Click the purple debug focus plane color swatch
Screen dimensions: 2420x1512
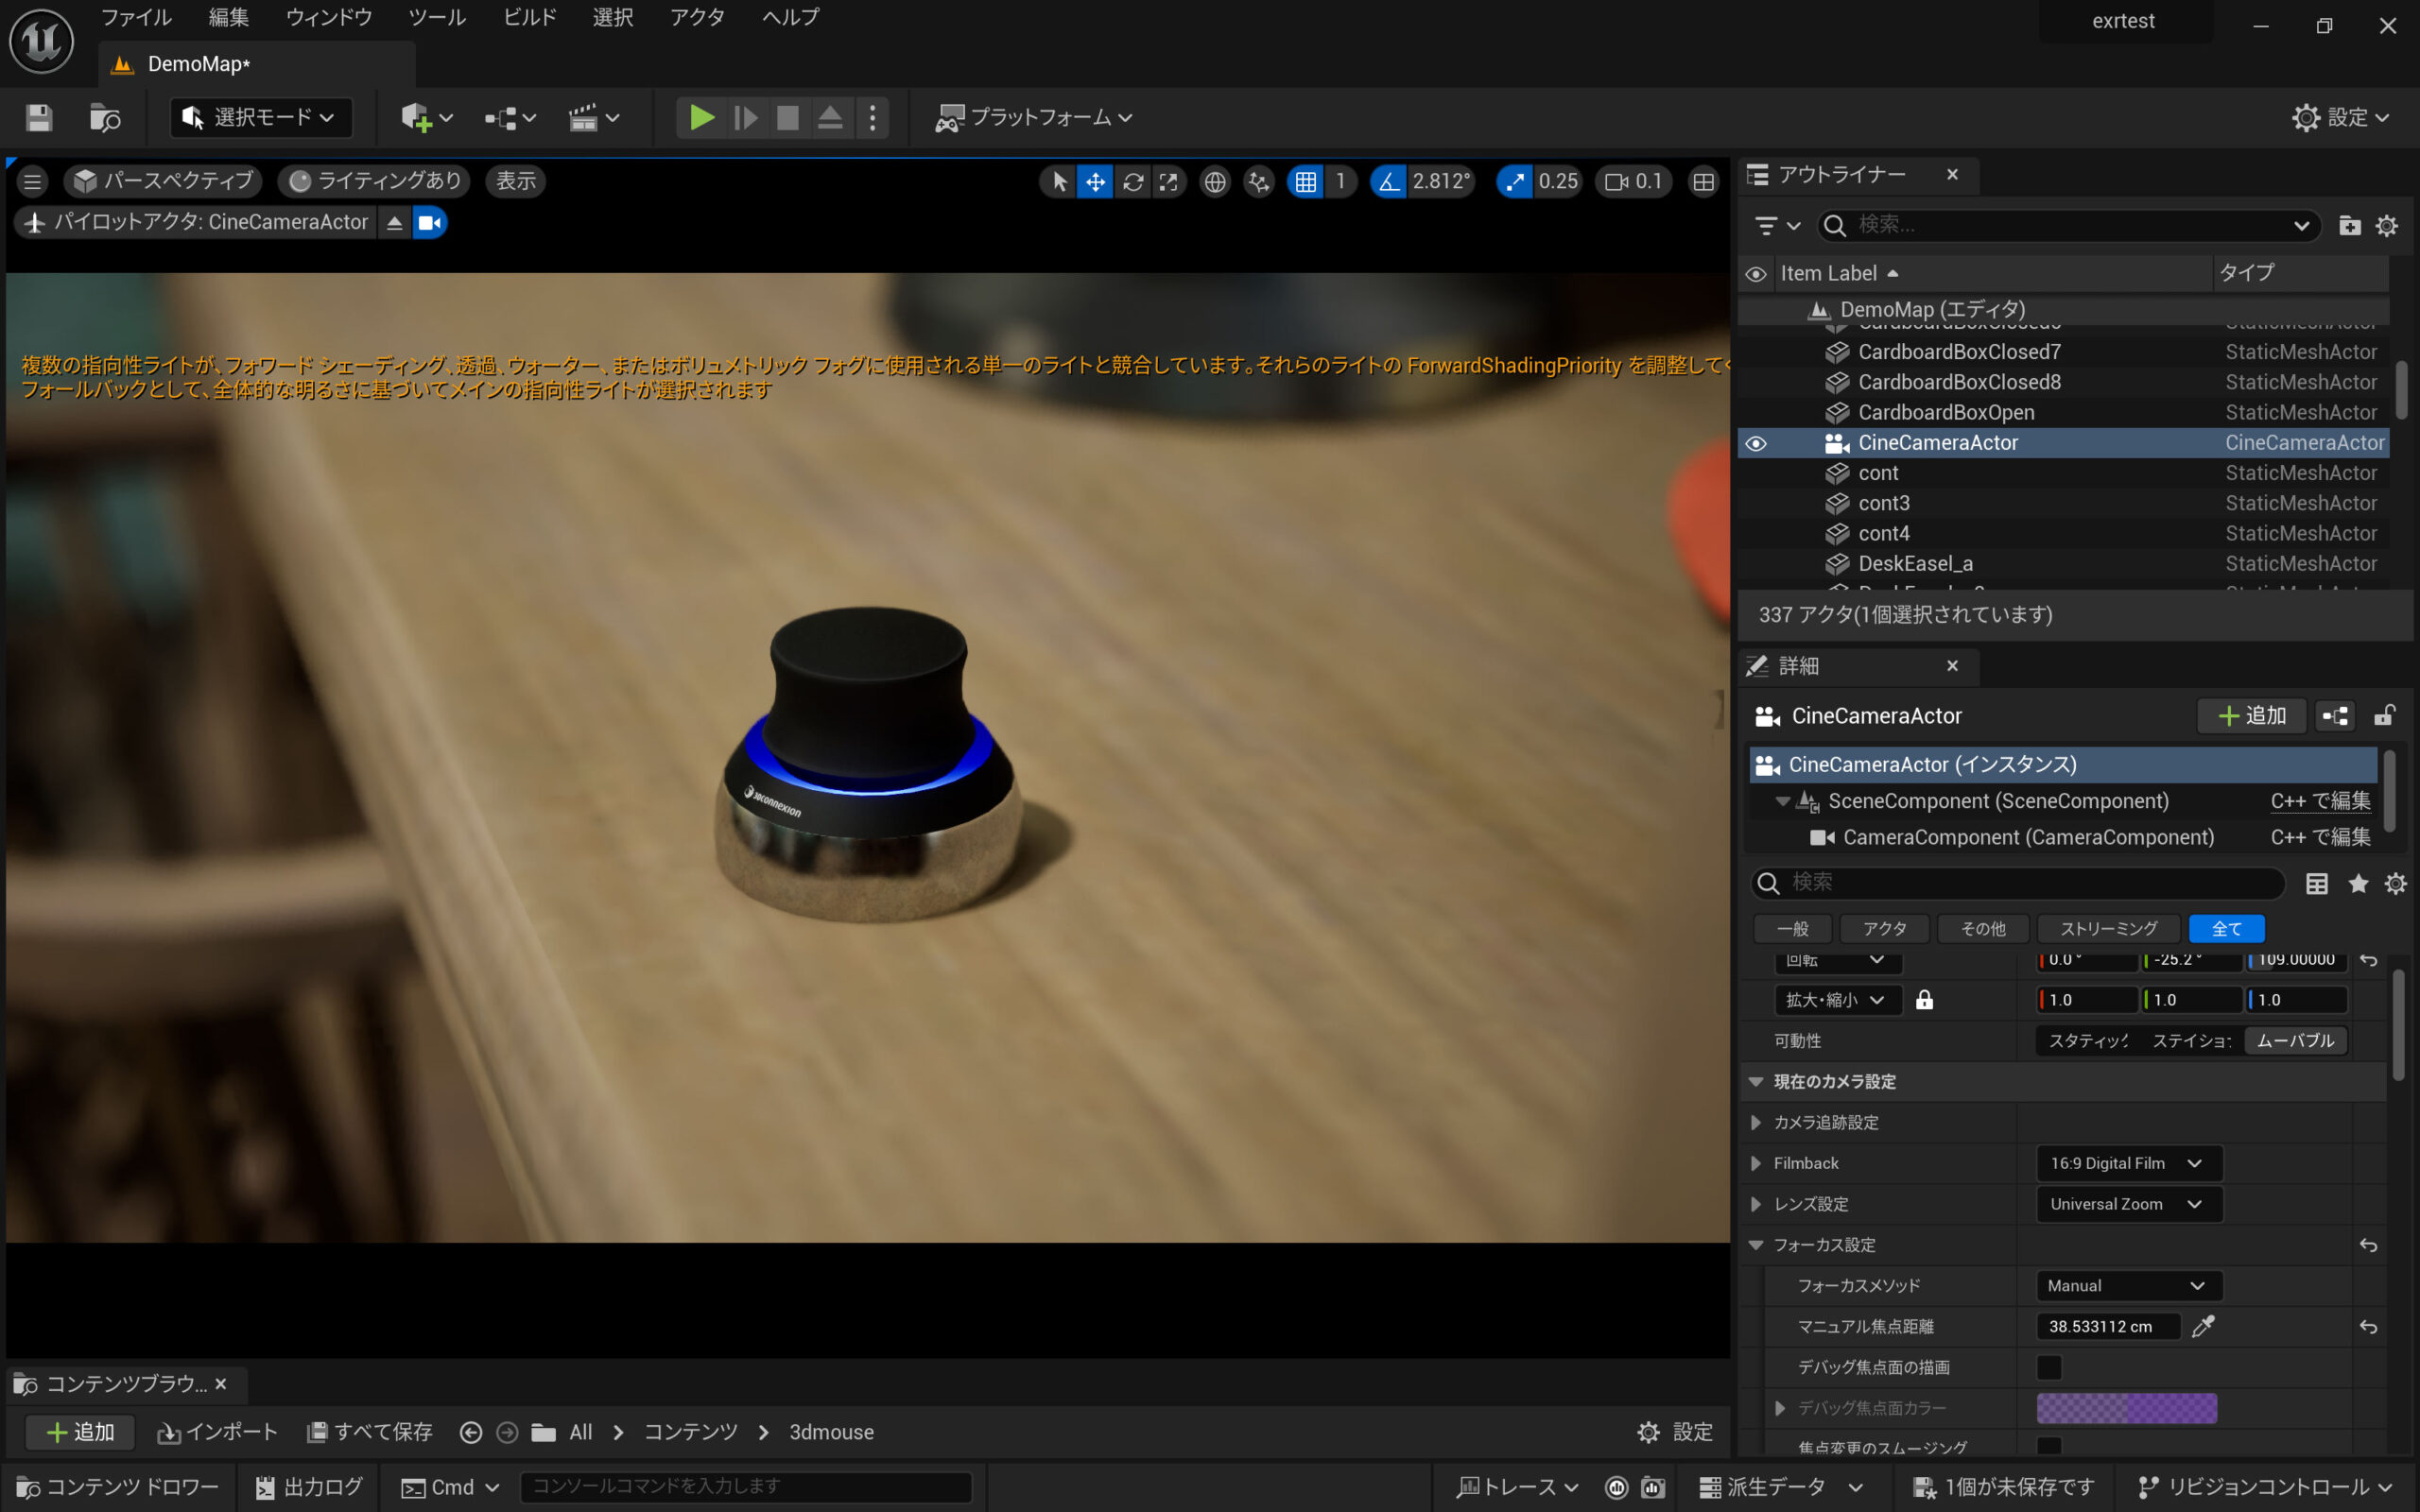(x=2126, y=1408)
